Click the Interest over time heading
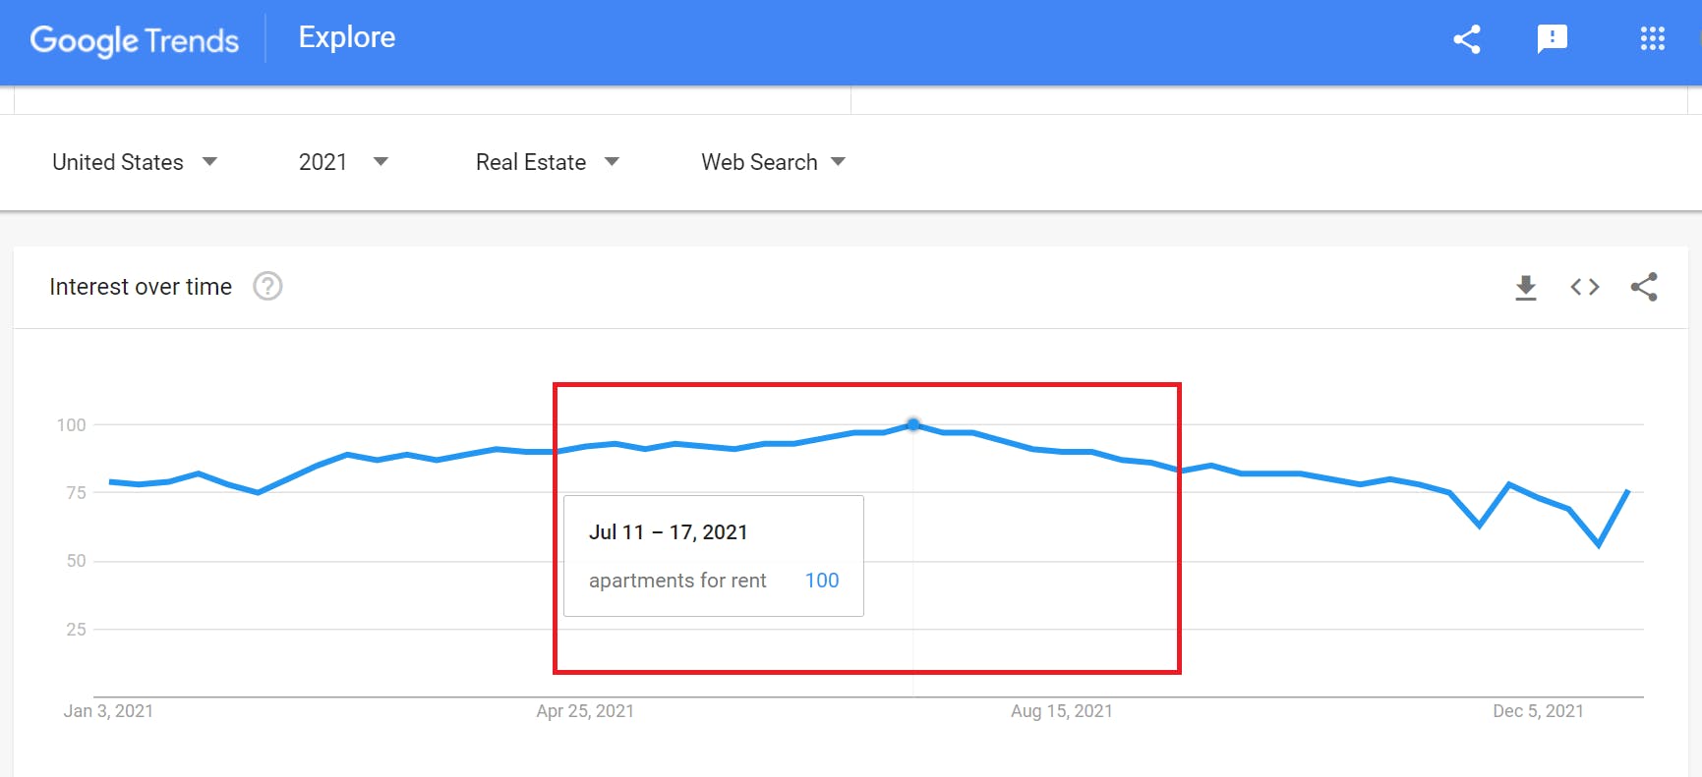This screenshot has height=777, width=1702. click(x=141, y=287)
